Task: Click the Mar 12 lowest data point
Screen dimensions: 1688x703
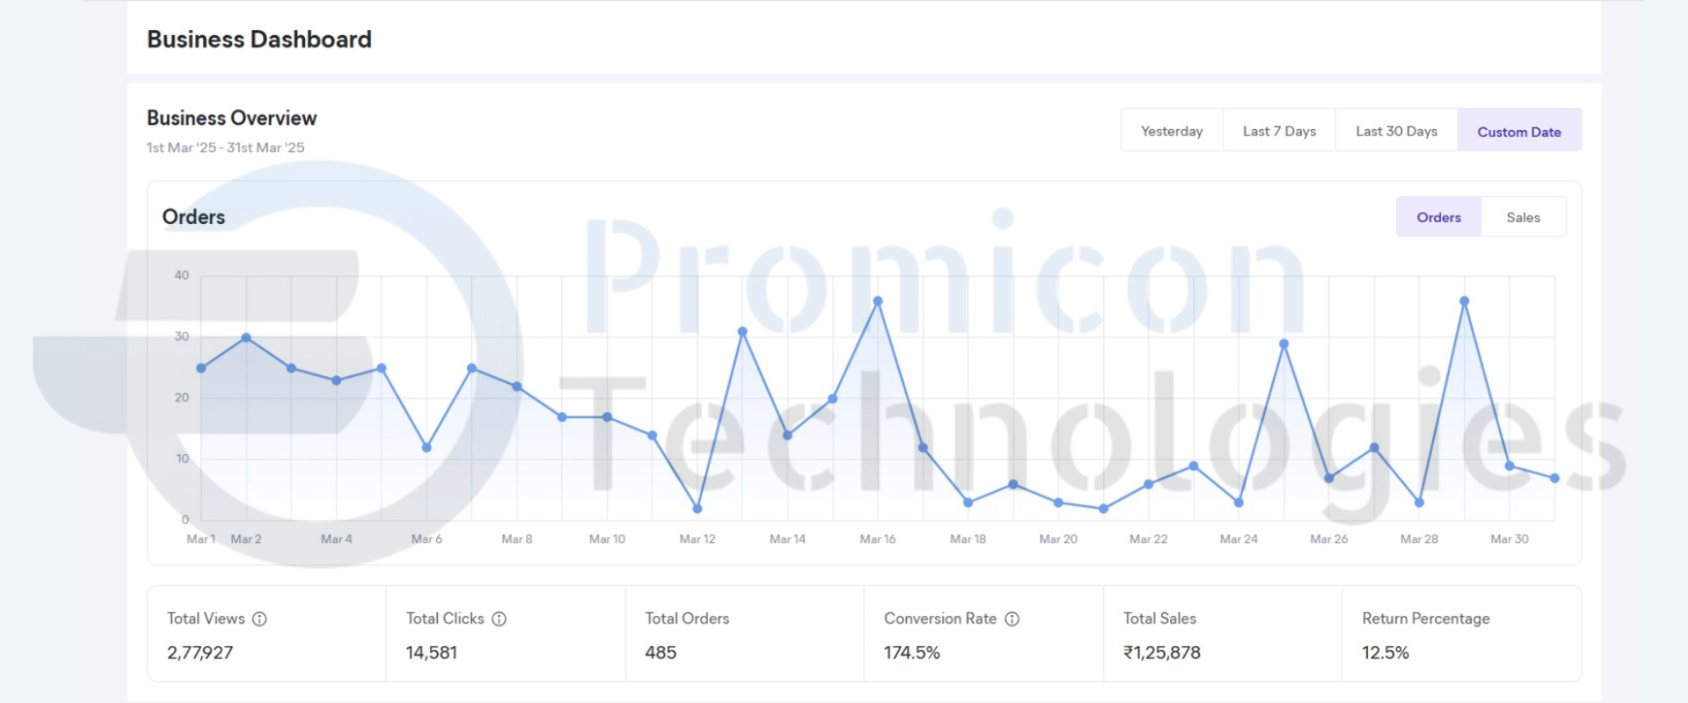Action: [x=697, y=509]
